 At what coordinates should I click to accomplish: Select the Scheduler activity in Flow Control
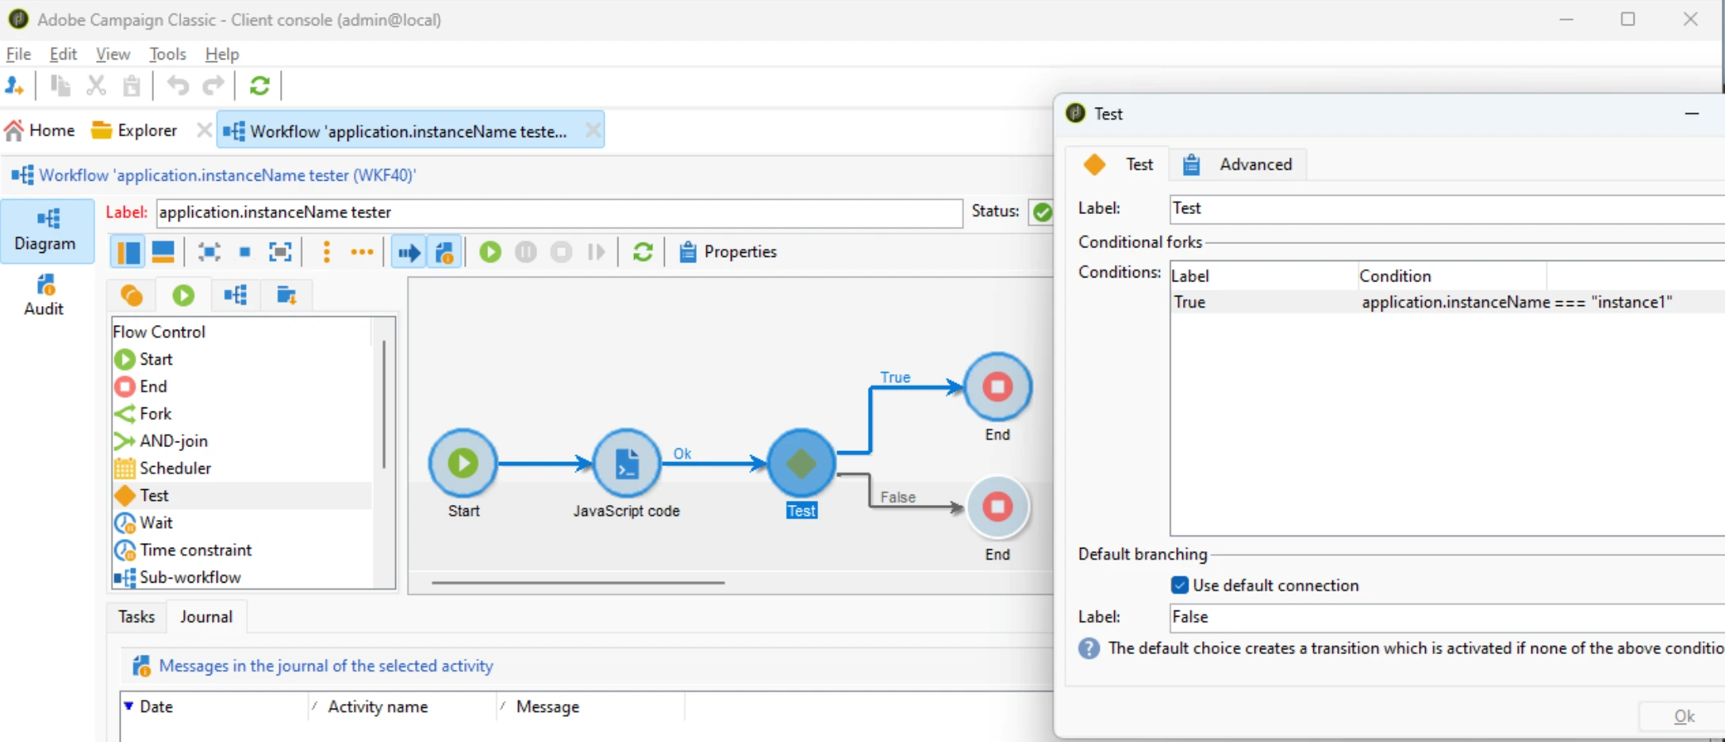point(175,469)
